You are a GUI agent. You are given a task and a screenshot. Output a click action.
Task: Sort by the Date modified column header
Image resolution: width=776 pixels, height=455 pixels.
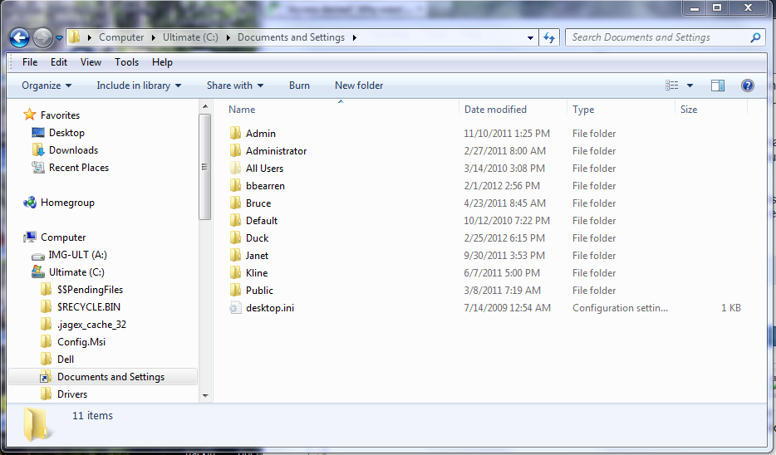pyautogui.click(x=495, y=110)
